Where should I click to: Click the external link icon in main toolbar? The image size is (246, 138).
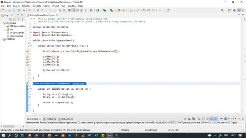coord(168,10)
